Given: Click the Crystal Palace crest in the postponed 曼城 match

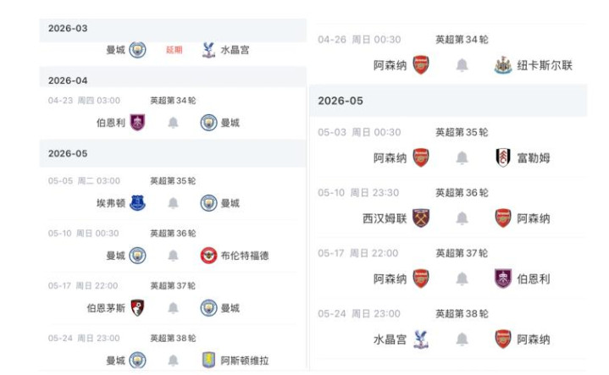Looking at the screenshot, I should [x=209, y=50].
